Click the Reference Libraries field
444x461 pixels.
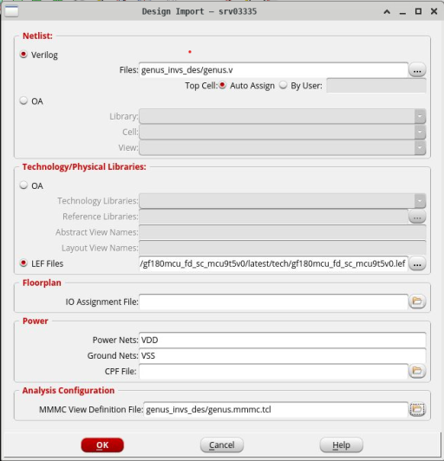[x=273, y=217]
